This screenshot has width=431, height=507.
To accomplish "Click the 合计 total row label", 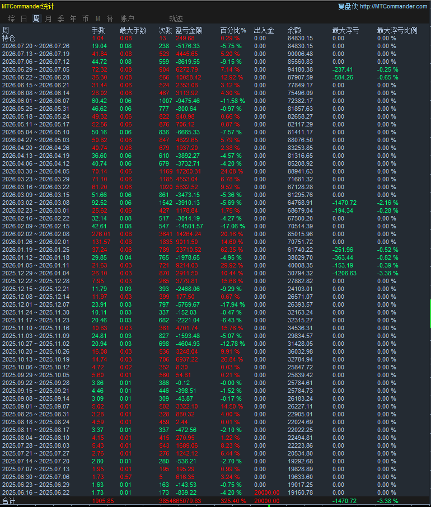I will [9, 501].
